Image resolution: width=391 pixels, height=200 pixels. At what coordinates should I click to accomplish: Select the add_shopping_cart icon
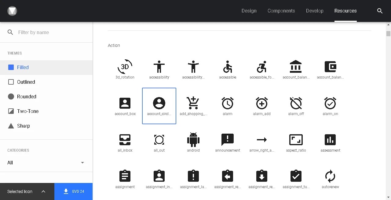click(193, 104)
